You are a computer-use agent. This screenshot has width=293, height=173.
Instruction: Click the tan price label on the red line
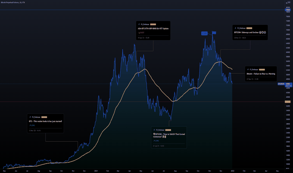click(288, 102)
